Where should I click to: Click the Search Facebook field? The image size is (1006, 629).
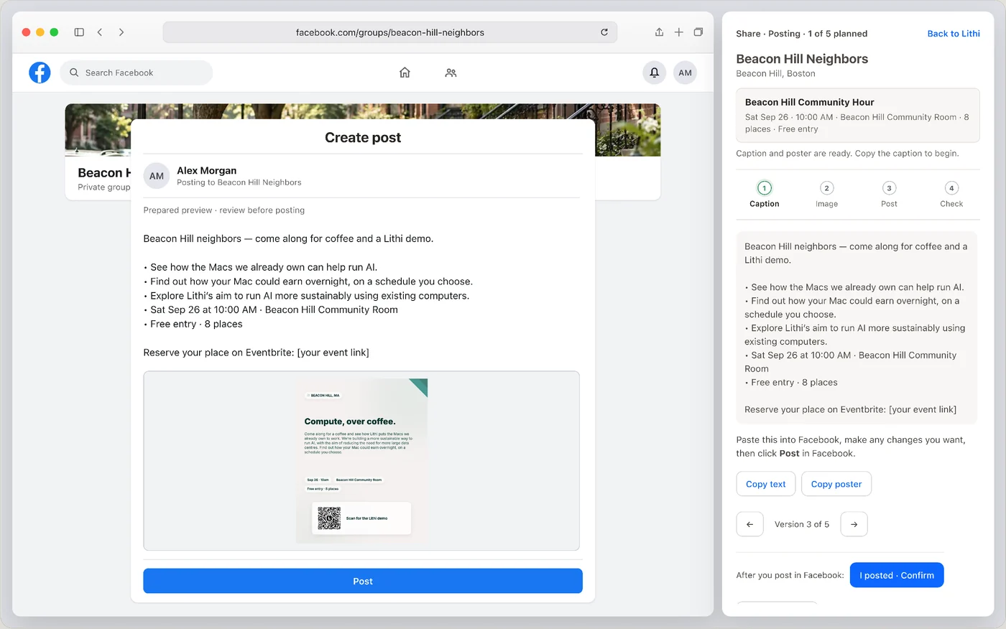tap(137, 73)
